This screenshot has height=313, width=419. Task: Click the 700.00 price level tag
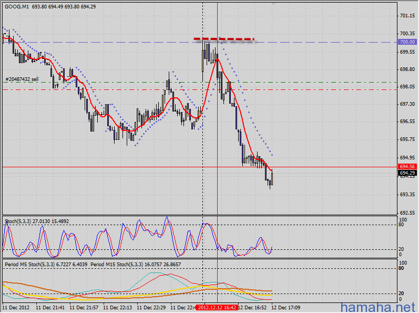(x=407, y=42)
